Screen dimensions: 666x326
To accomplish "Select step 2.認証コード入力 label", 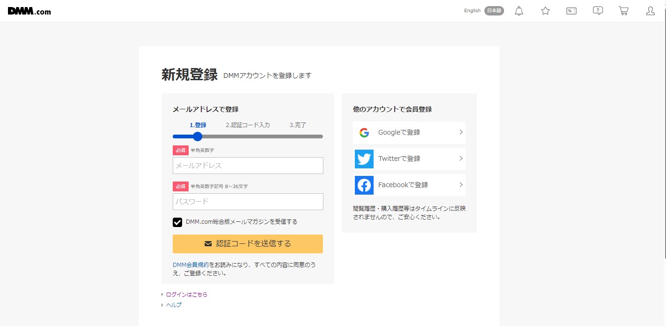I will pyautogui.click(x=248, y=125).
